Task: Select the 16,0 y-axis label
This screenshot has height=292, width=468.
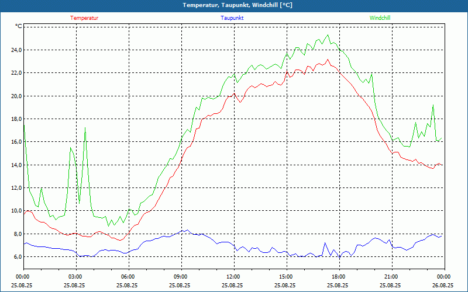Action: pos(16,142)
